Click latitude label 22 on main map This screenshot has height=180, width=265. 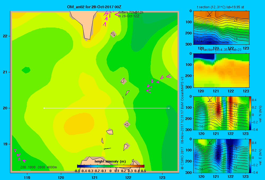point(5,36)
